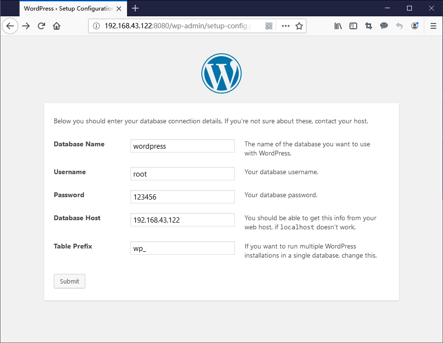Screen dimensions: 443x343
Task: Open the page actions three-dot menu
Action: pos(286,26)
